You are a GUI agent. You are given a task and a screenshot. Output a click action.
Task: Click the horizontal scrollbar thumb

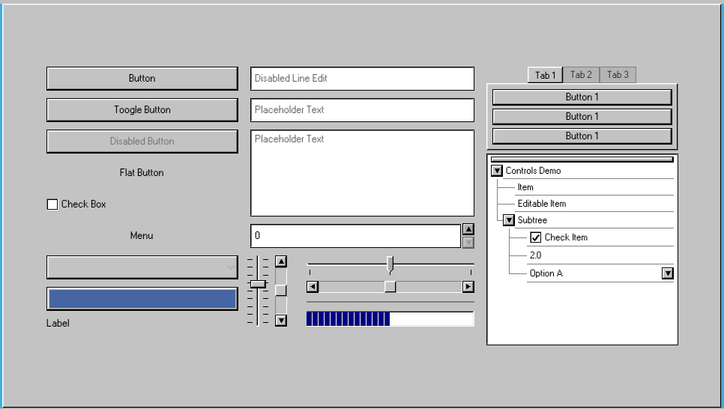point(390,287)
